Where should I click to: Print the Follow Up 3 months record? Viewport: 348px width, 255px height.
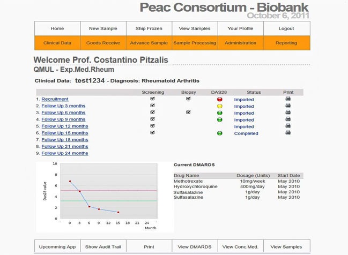[288, 106]
